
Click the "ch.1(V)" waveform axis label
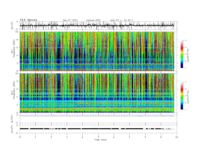point(12,25)
